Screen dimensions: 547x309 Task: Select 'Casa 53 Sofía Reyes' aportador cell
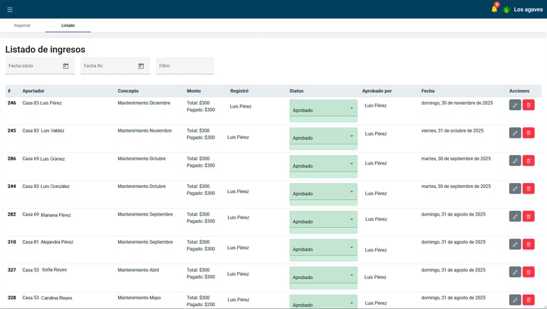click(x=44, y=270)
